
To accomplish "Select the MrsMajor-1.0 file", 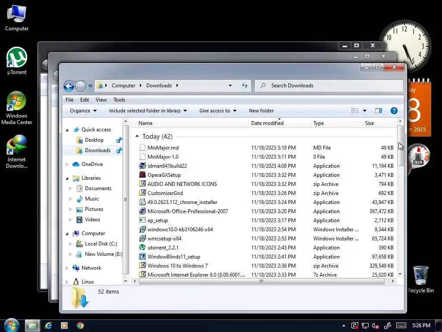I will coord(163,156).
